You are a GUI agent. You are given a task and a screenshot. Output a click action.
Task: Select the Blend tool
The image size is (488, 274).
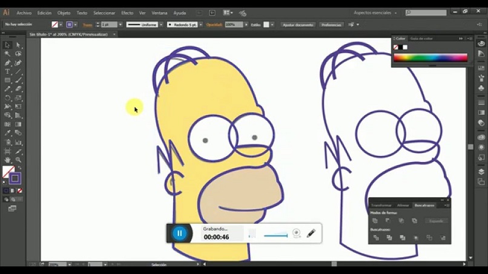click(x=18, y=133)
